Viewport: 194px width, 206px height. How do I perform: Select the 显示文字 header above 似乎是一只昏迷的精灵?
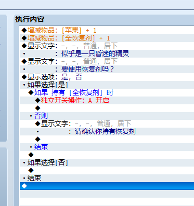tap(107, 46)
